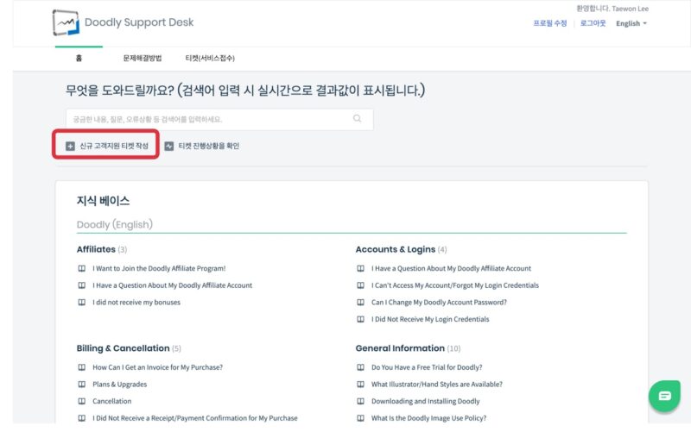Open the General Information category heading
Image resolution: width=691 pixels, height=438 pixels.
coord(400,348)
